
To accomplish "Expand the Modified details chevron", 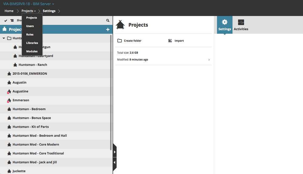I will [x=209, y=60].
